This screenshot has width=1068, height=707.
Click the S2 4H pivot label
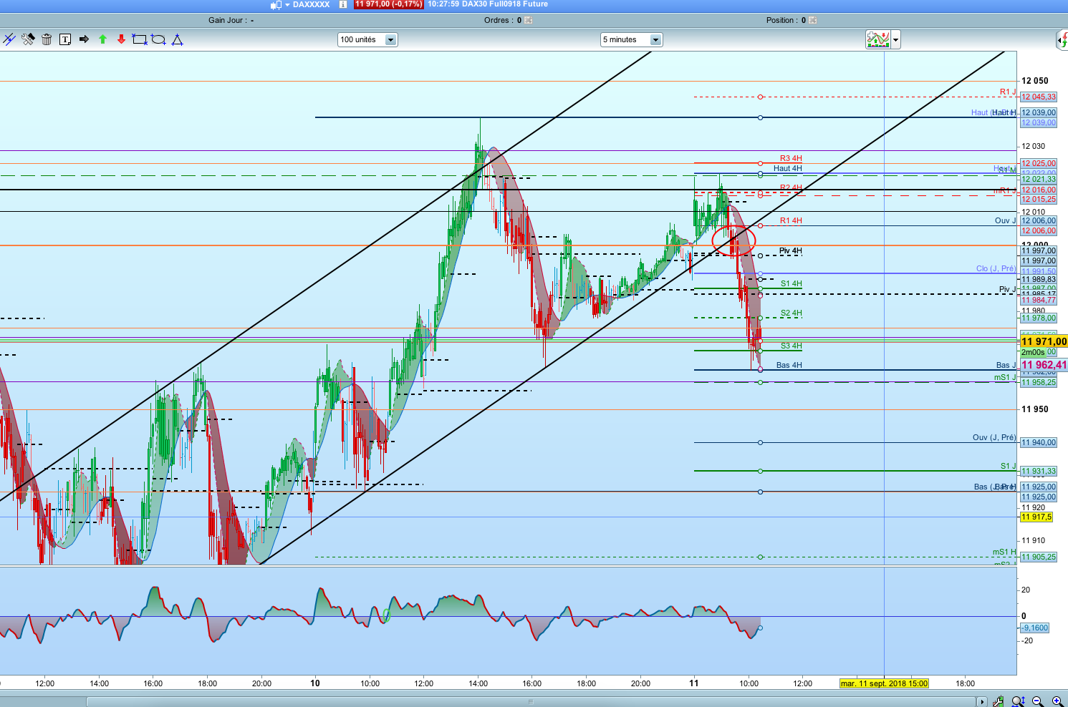(x=792, y=313)
